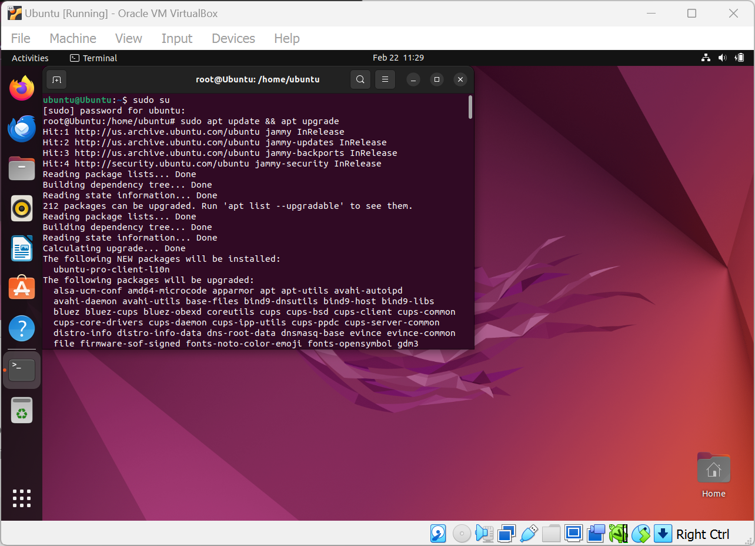The height and width of the screenshot is (546, 755).
Task: Maximize the Terminal window
Action: pos(437,79)
